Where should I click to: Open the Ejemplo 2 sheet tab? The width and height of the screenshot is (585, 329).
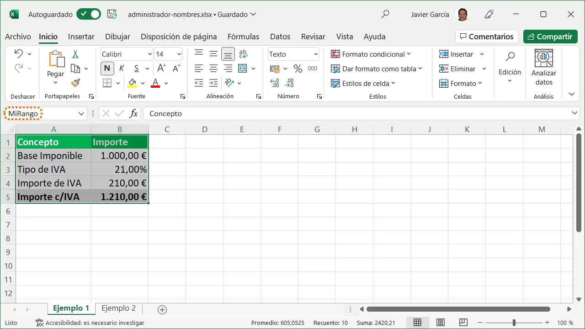coord(118,308)
